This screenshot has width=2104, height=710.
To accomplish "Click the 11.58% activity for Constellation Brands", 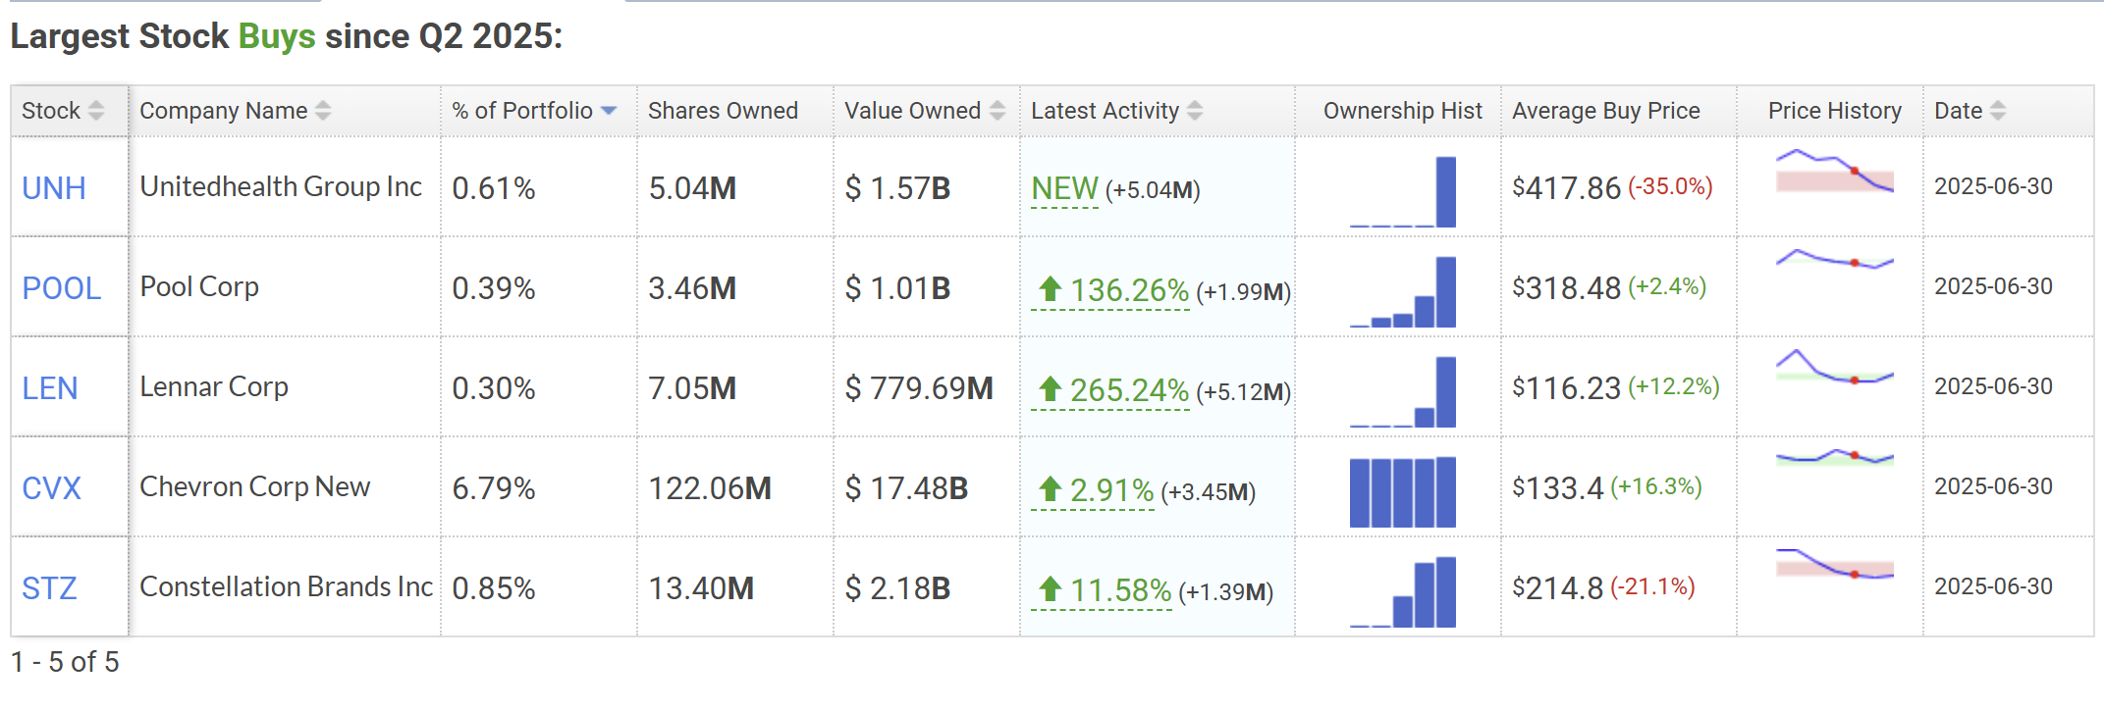I will (1102, 590).
